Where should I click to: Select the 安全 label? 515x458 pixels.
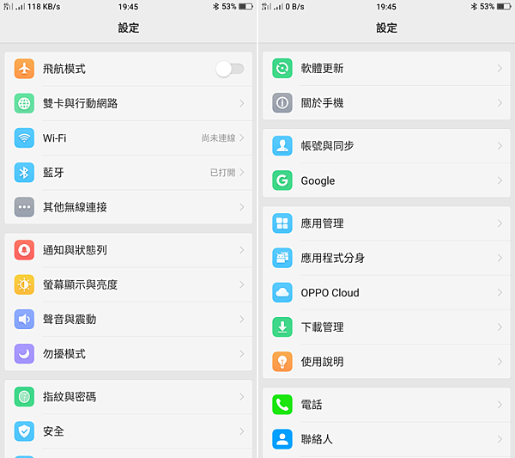(53, 431)
